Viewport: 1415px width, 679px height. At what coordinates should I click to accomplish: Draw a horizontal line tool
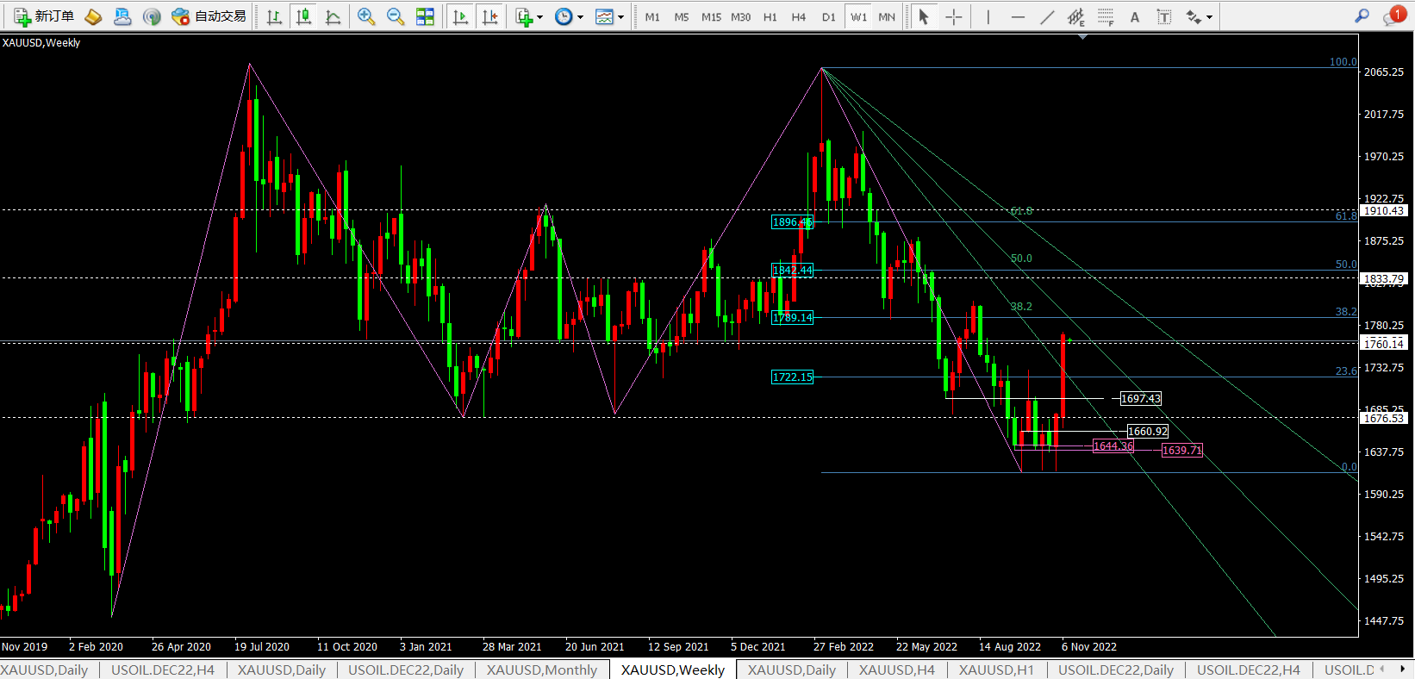1018,16
